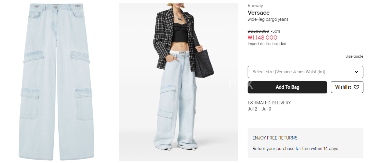
Task: Click the heart icon on Wishlist button
Action: [356, 87]
